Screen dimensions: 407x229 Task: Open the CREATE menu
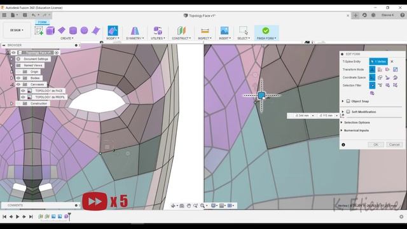(67, 38)
